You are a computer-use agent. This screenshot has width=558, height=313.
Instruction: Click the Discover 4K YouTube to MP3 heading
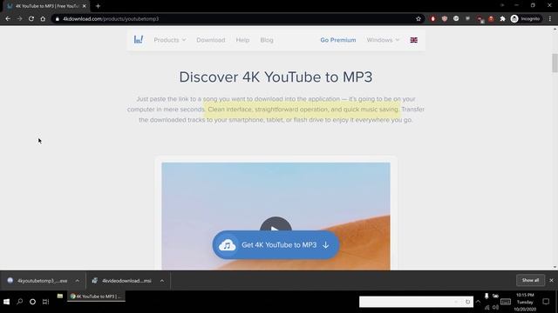tap(276, 77)
